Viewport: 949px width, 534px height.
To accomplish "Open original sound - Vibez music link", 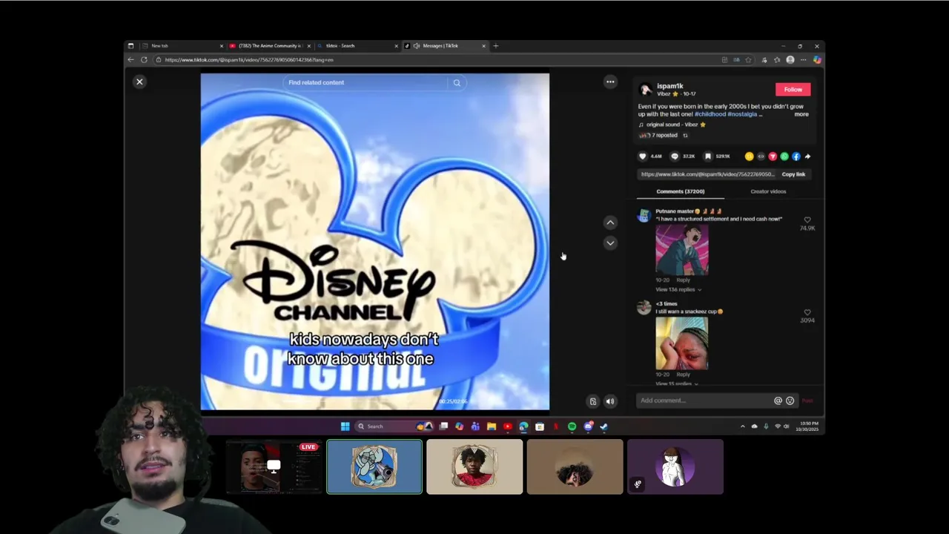I will (x=672, y=125).
